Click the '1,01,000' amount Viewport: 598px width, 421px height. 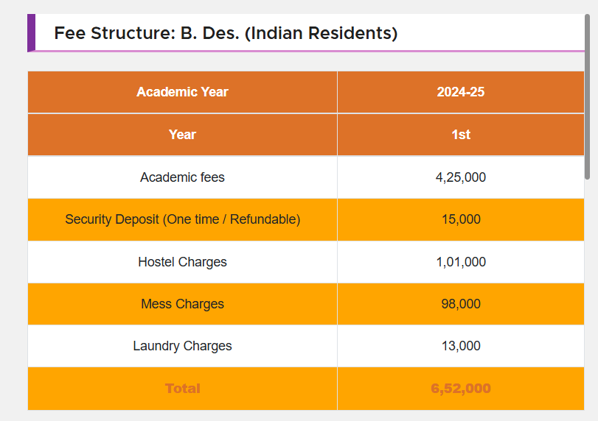coord(461,262)
